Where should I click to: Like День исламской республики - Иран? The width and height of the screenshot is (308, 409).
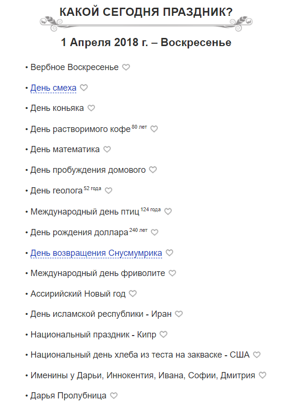pos(179,314)
